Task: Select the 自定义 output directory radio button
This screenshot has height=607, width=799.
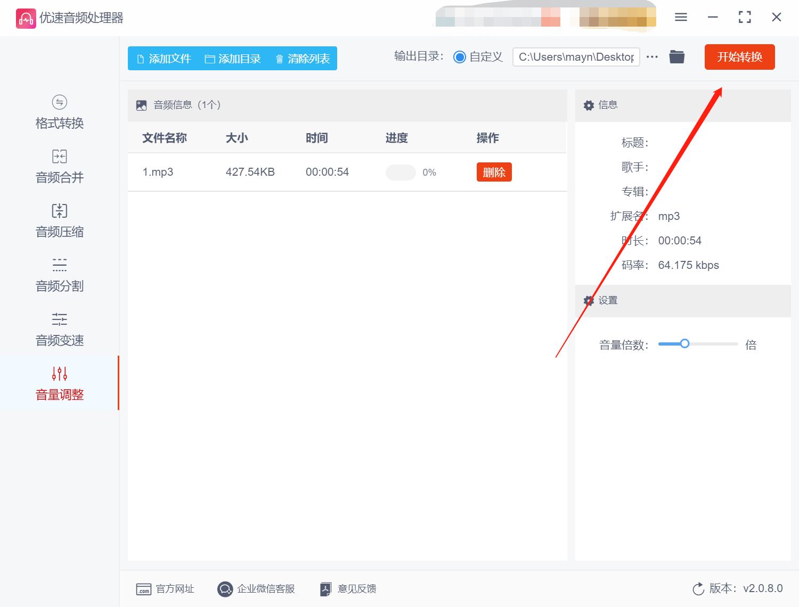Action: click(460, 56)
